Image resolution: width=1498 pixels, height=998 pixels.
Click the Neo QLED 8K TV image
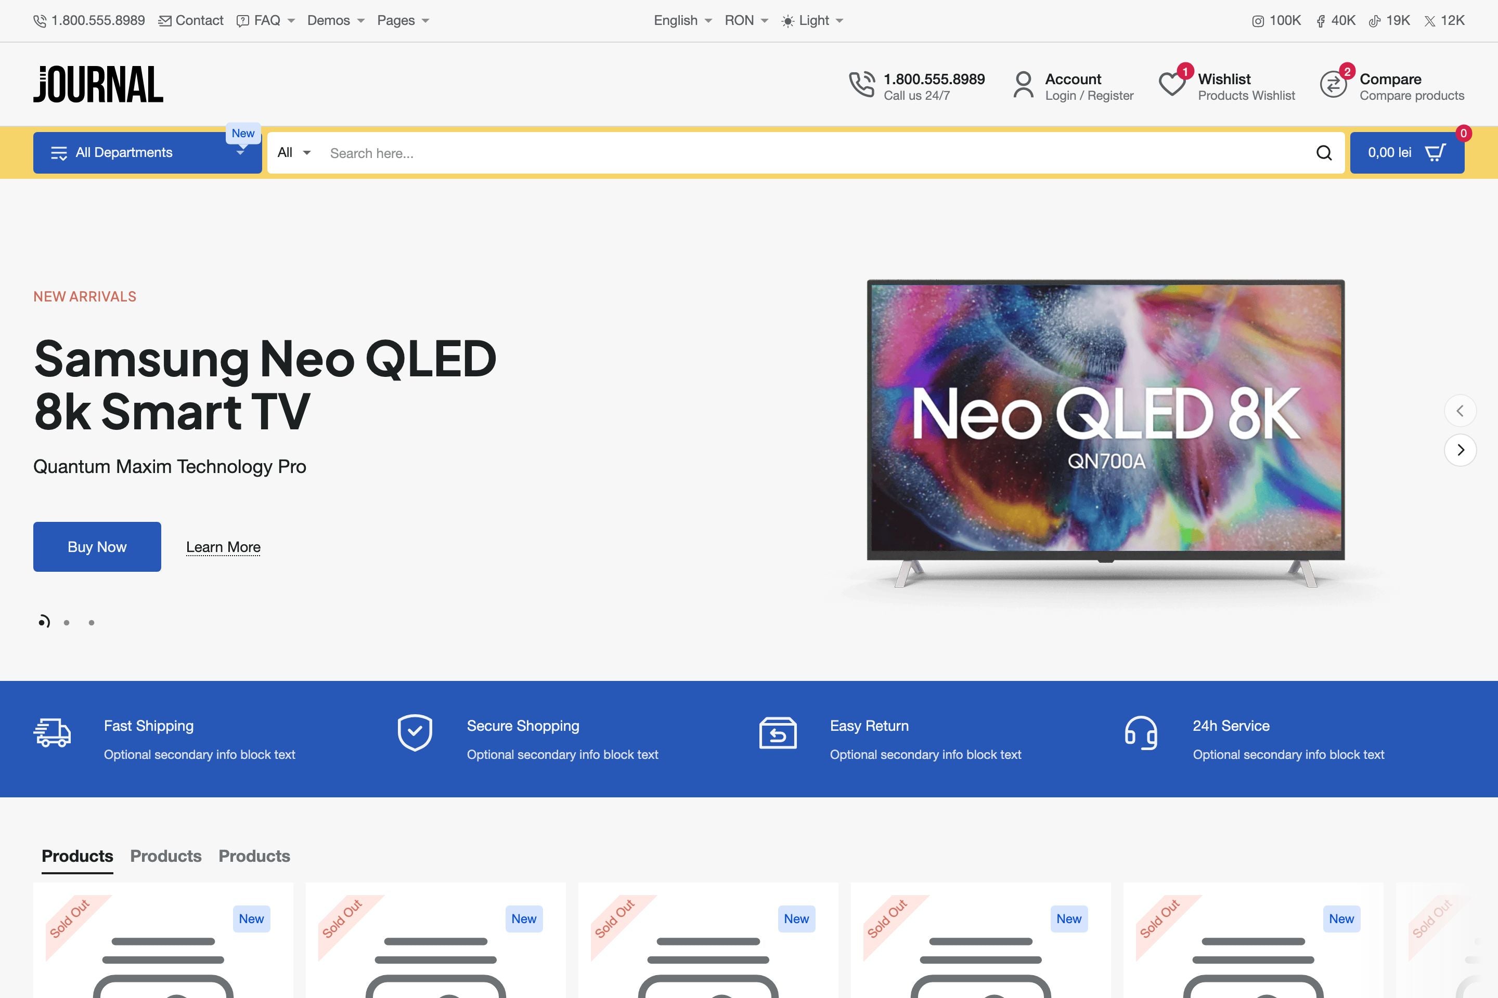1106,433
